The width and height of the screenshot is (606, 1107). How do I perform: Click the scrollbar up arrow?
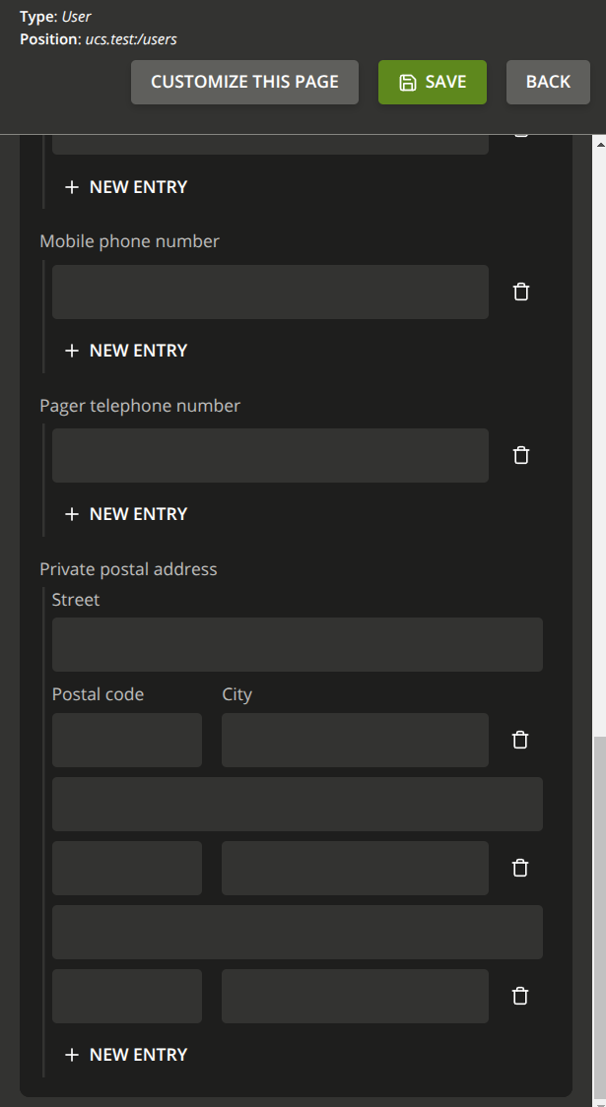pos(598,143)
